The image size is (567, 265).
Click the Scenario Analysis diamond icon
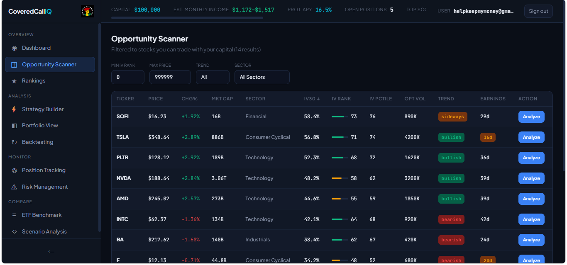pos(14,232)
